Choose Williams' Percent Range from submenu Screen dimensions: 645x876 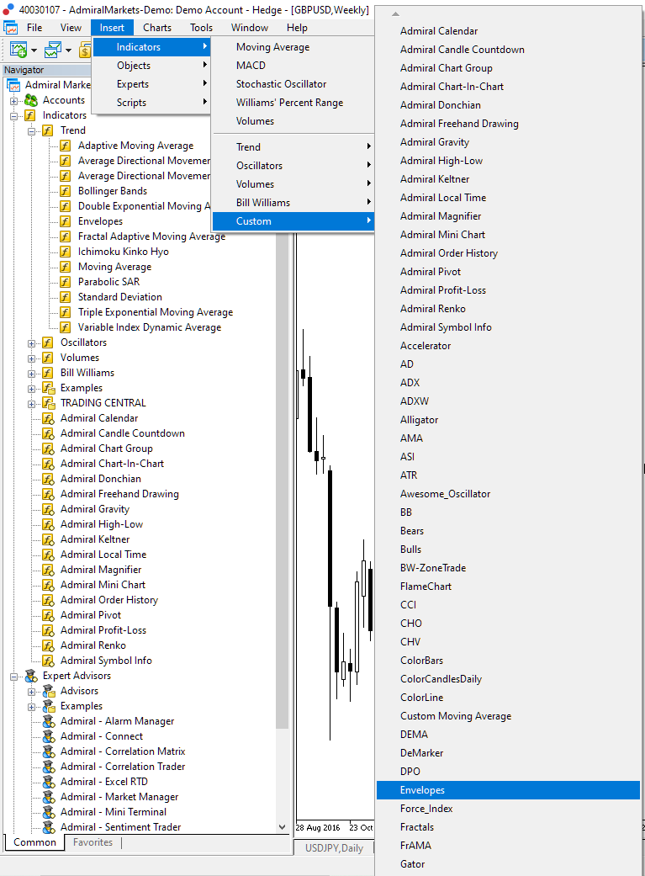click(293, 102)
